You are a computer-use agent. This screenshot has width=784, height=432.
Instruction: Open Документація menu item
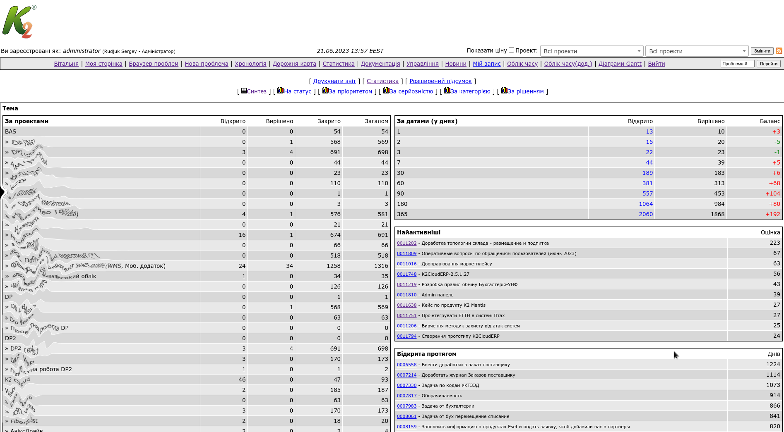[x=380, y=64]
